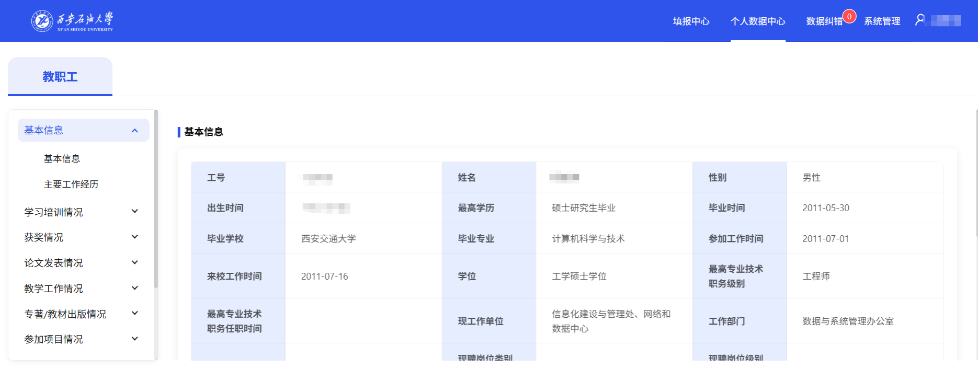This screenshot has height=392, width=978.
Task: Click the user profile icon
Action: click(920, 20)
